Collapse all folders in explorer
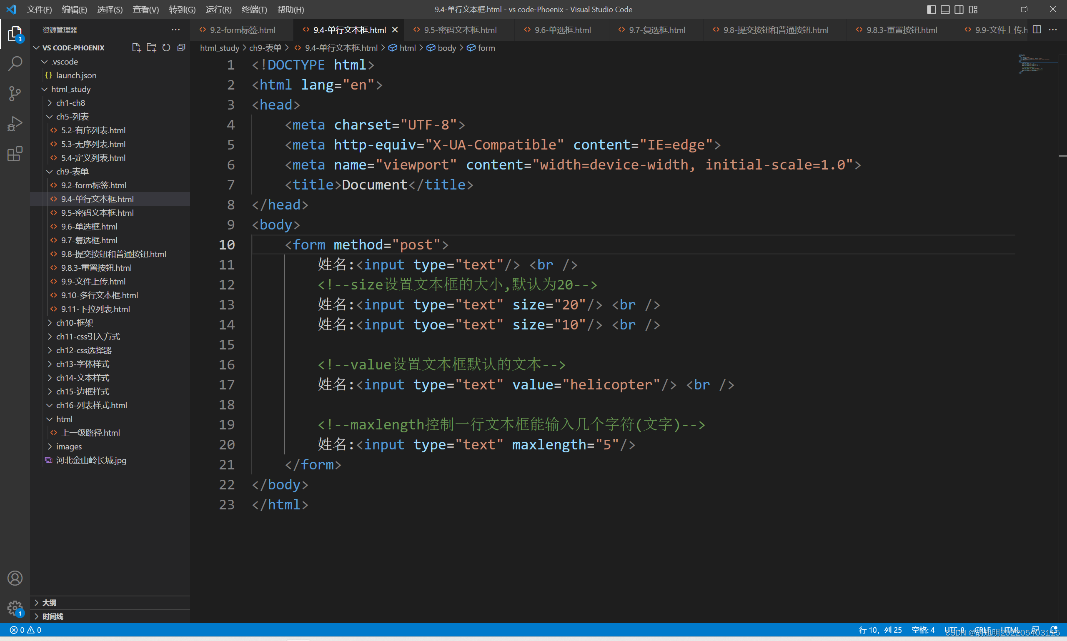This screenshot has width=1067, height=641. pyautogui.click(x=181, y=47)
